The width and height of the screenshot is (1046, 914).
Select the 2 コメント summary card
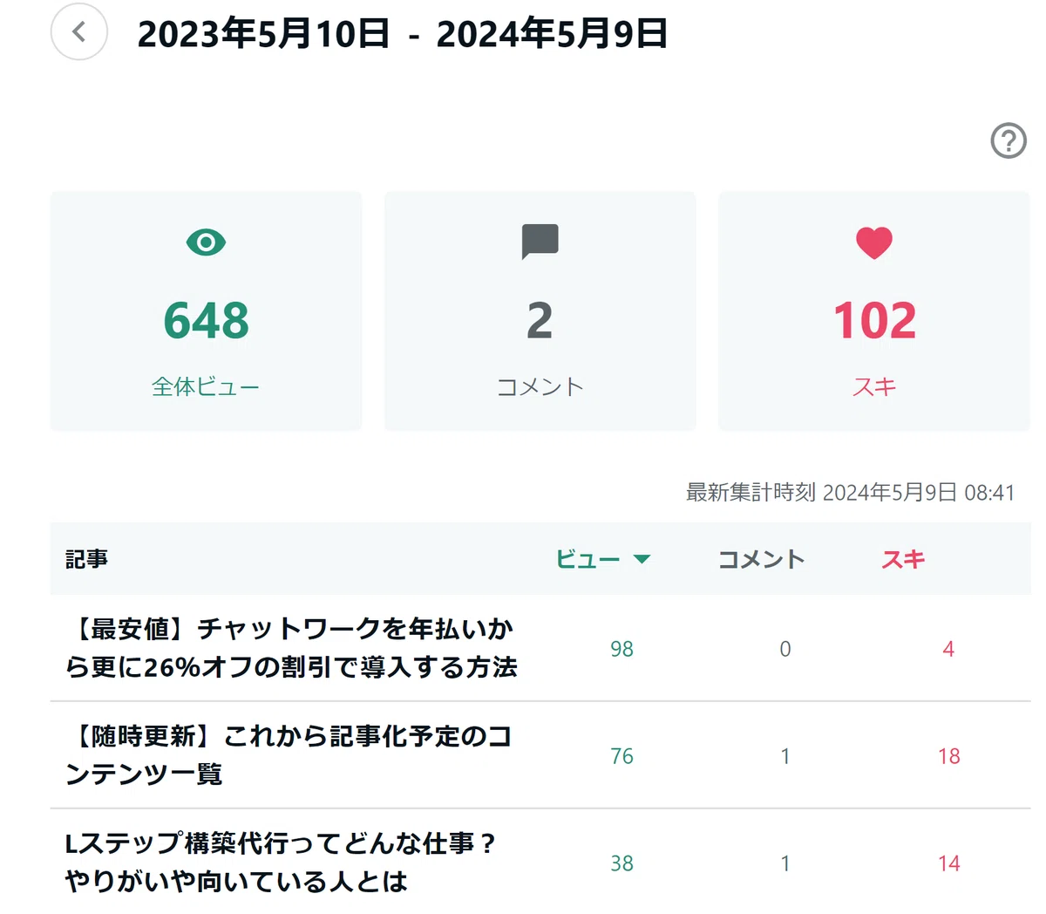tap(540, 311)
